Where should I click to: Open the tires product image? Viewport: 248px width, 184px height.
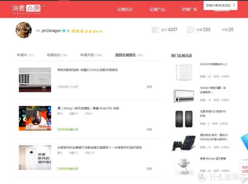(x=184, y=119)
